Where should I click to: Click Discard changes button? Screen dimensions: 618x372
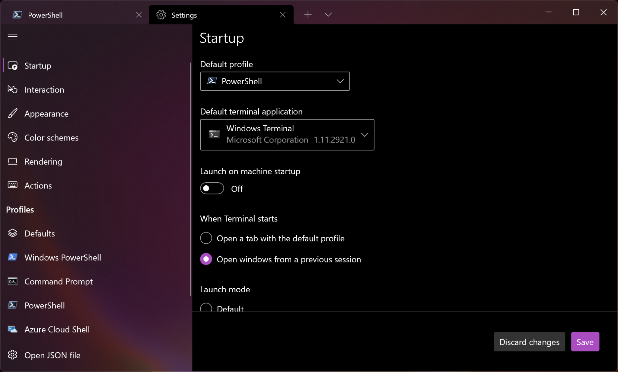click(529, 342)
